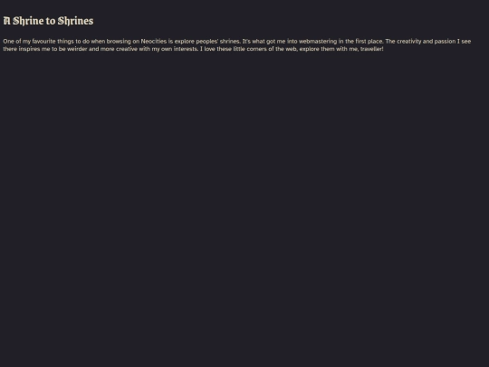Click the word 'love' in second line
The height and width of the screenshot is (367, 489).
point(209,49)
